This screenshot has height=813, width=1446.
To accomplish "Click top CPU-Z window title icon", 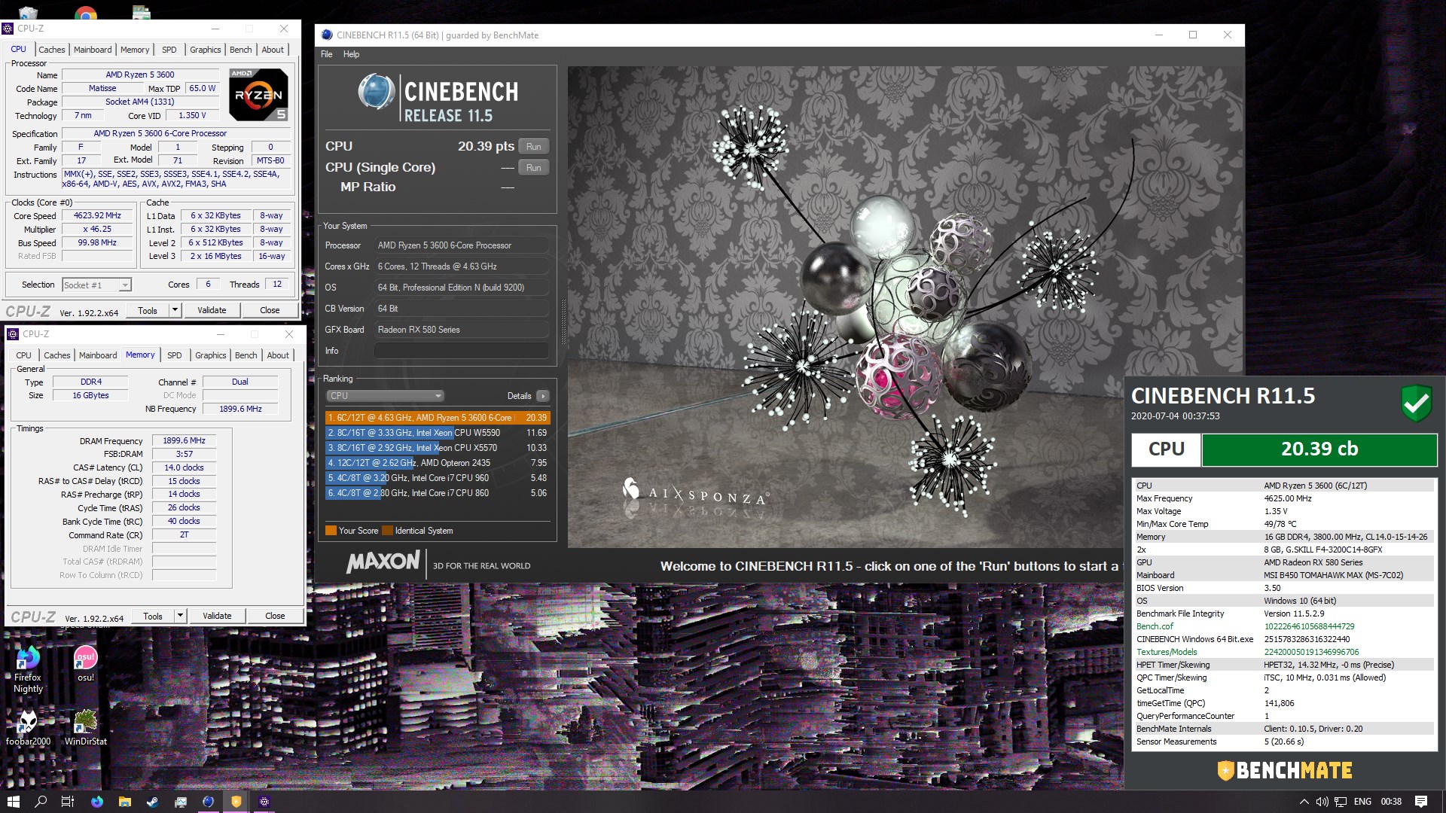I will 8,29.
